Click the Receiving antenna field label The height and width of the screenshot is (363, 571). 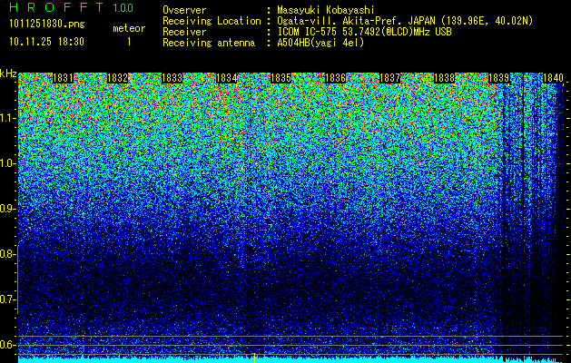(209, 43)
